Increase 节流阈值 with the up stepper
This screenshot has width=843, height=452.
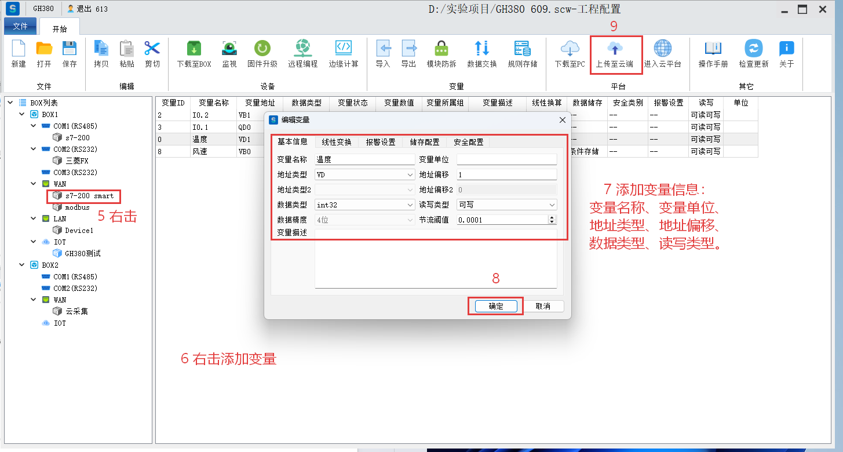tap(552, 217)
